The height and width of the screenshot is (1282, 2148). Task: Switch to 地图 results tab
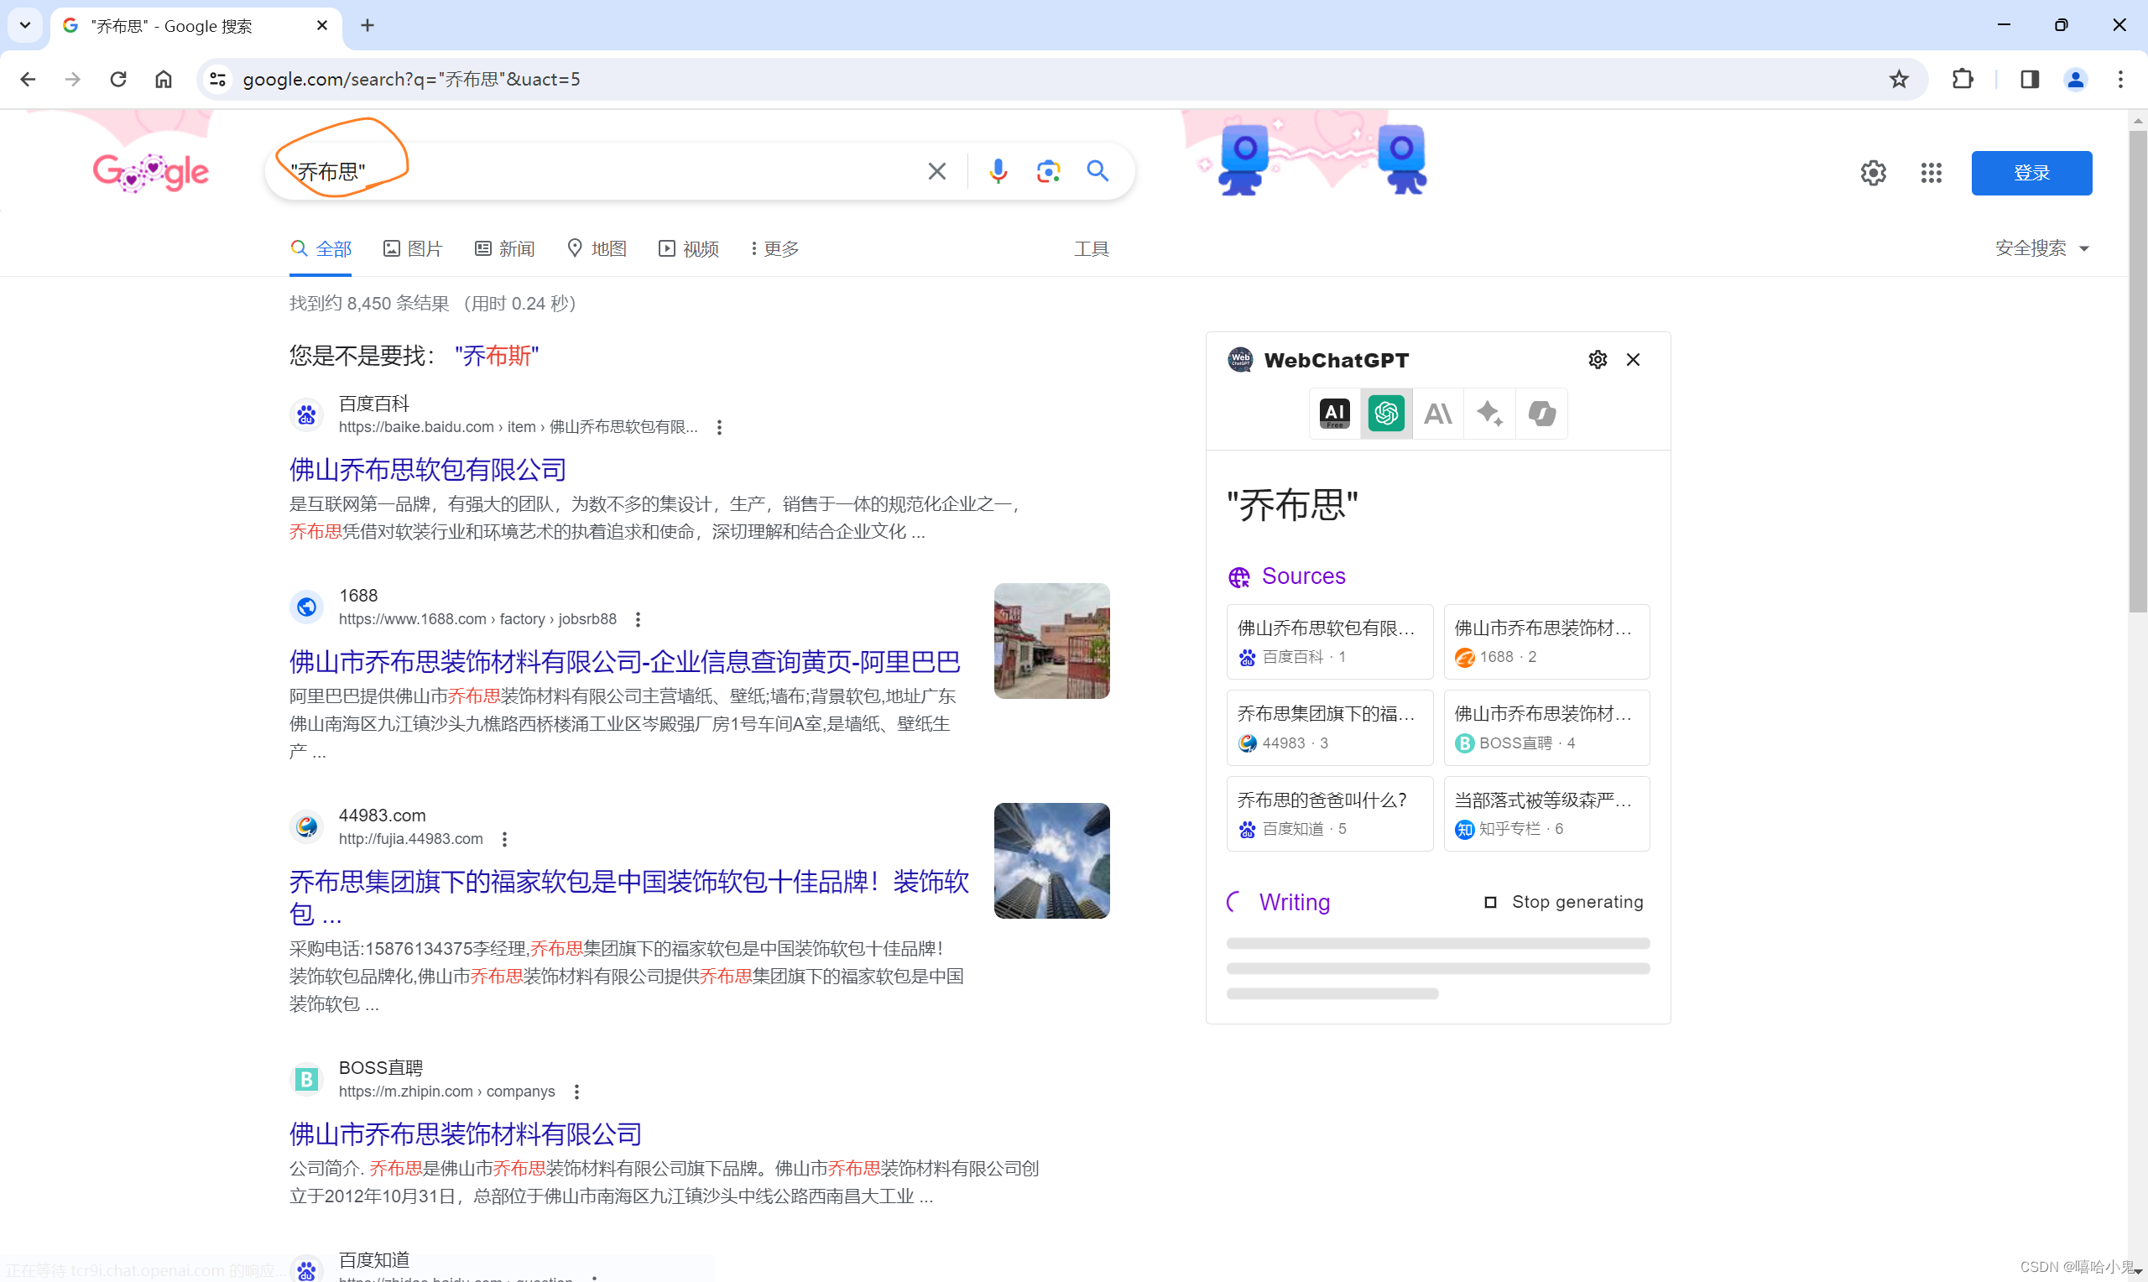(x=596, y=249)
